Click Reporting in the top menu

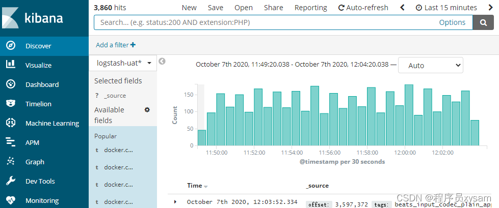pos(310,8)
